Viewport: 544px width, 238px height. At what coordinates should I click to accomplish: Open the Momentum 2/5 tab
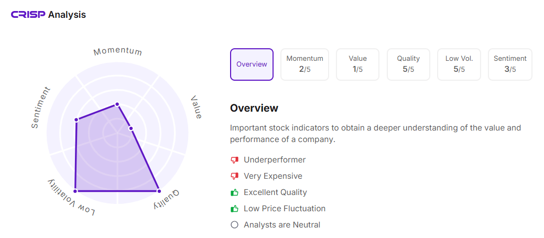[x=304, y=64]
